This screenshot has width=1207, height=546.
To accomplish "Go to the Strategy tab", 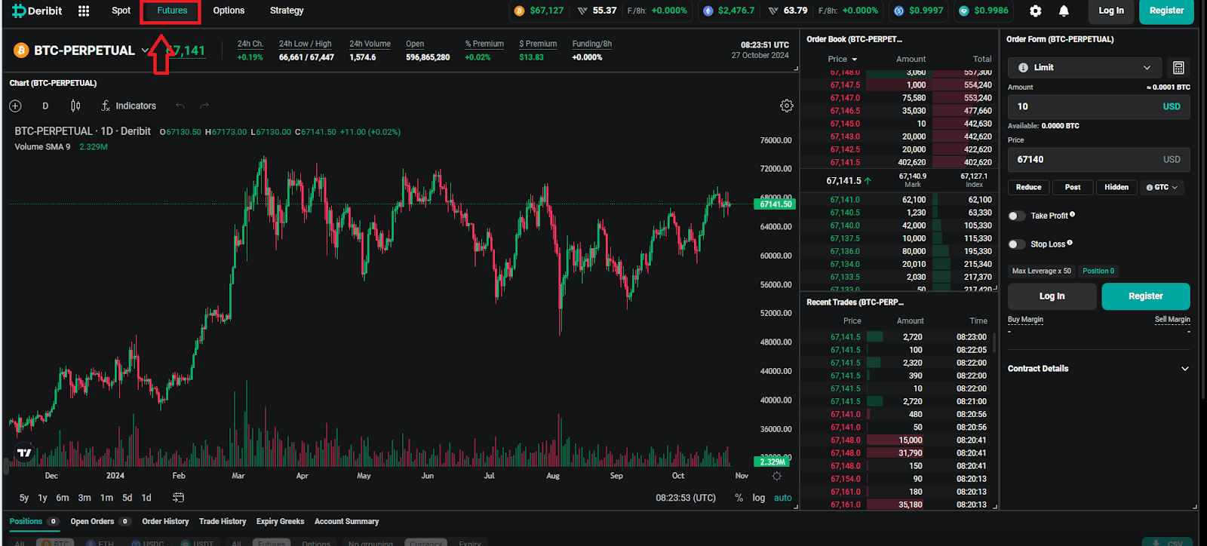I will point(287,11).
